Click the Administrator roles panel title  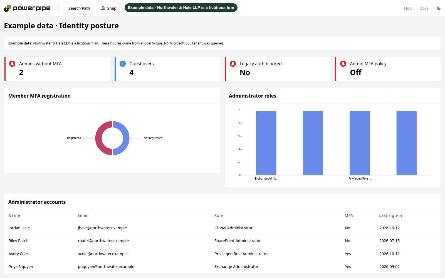[253, 96]
